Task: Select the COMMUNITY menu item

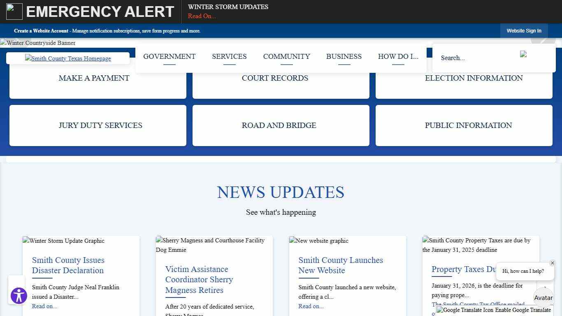Action: click(286, 56)
